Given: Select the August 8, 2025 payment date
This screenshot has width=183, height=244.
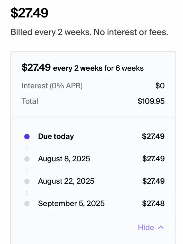Looking at the screenshot, I should tap(64, 159).
